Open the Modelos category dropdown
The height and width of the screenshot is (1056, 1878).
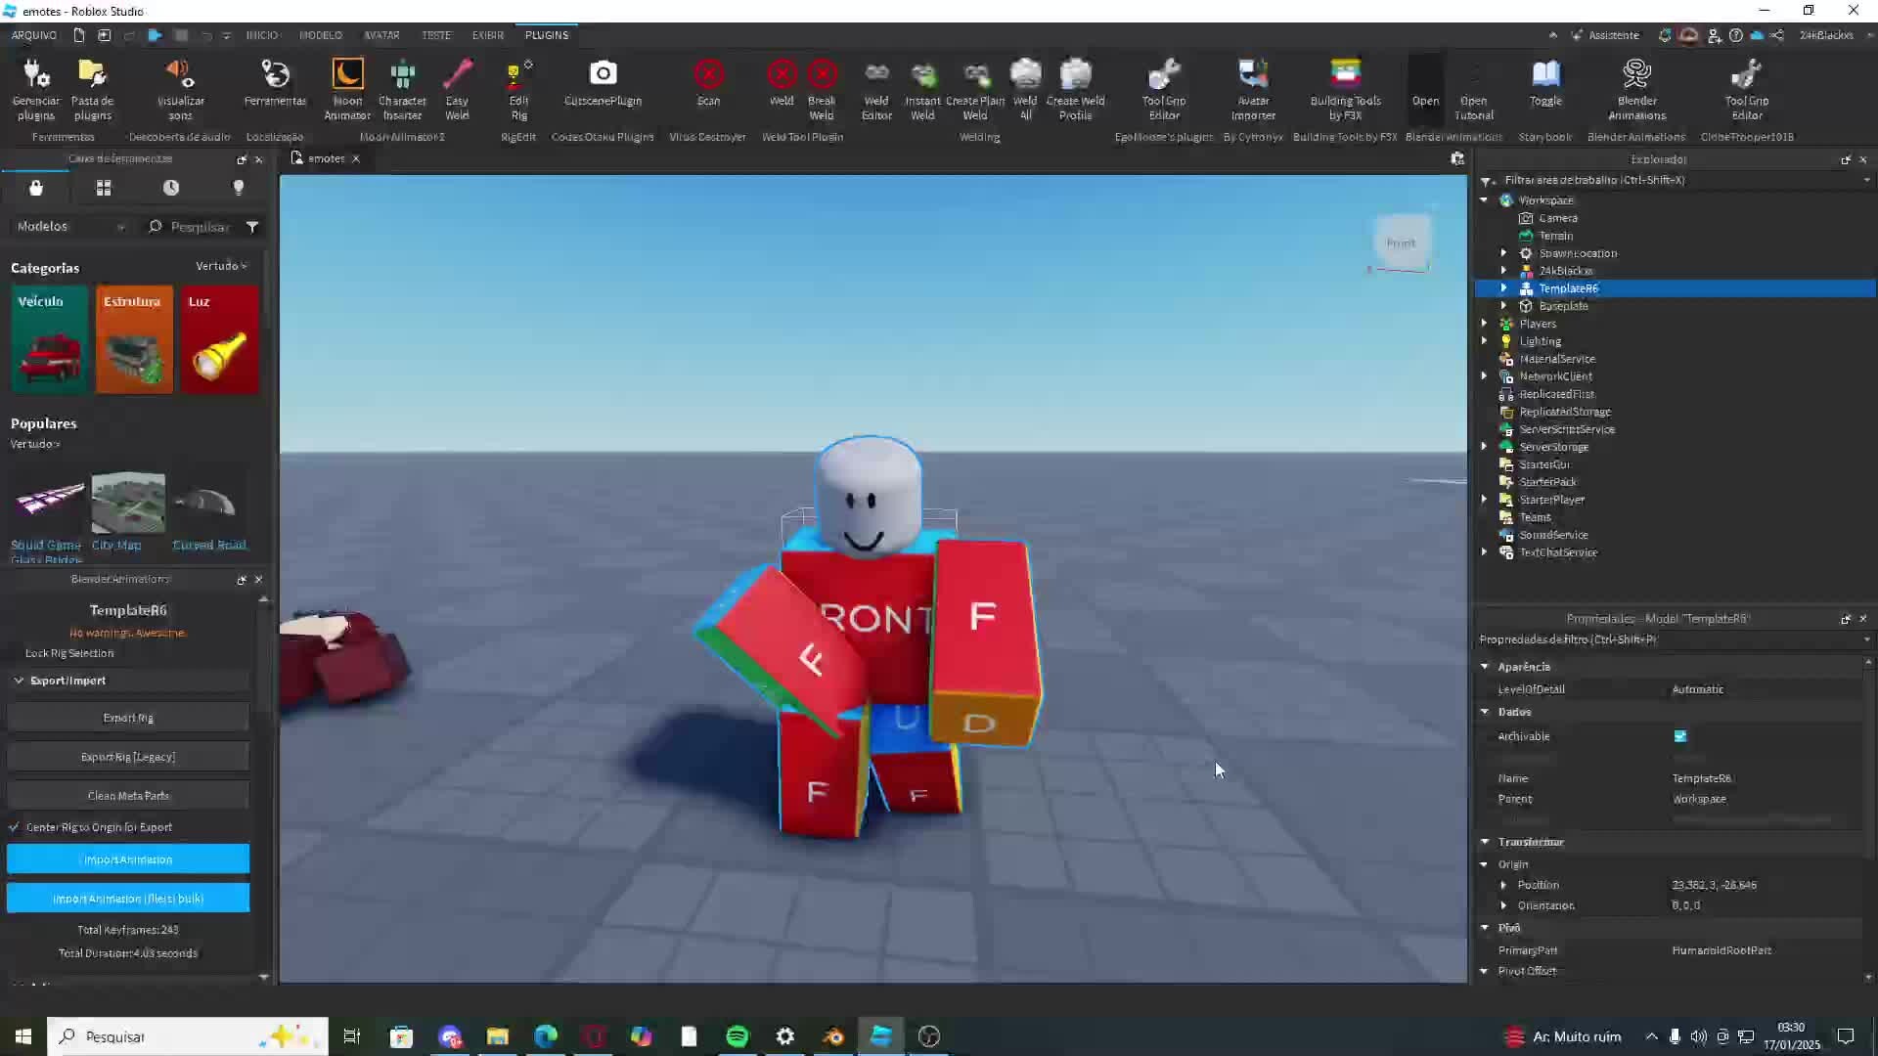click(x=70, y=227)
